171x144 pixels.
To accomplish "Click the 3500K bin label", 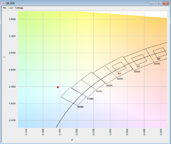I will 137,72.
